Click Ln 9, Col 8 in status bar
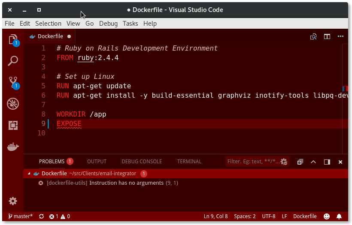Screen dimensions: 352x225 coord(215,216)
